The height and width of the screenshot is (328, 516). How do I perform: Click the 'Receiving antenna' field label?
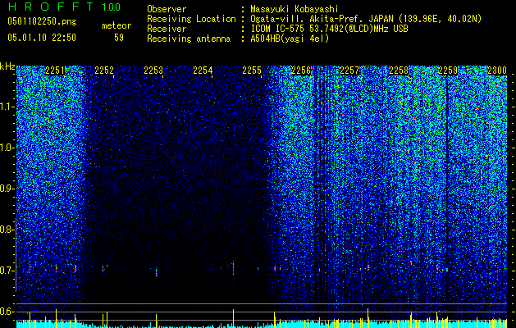189,39
